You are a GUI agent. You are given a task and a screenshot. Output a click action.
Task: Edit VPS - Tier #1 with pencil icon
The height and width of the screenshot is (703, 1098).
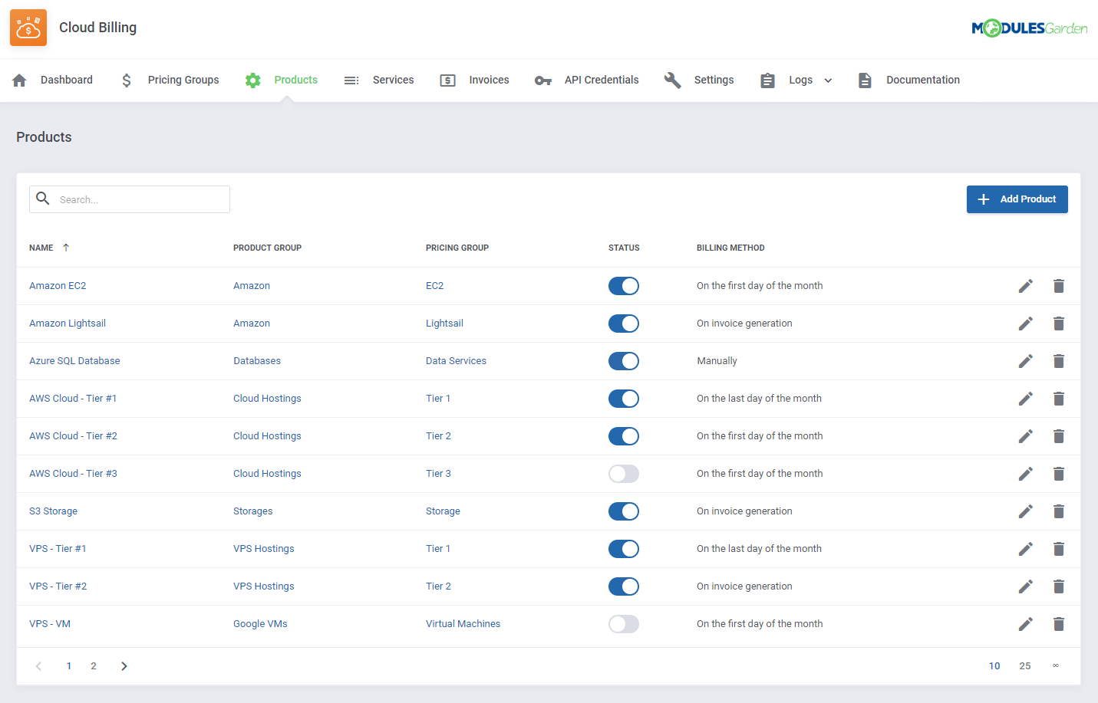1026,549
